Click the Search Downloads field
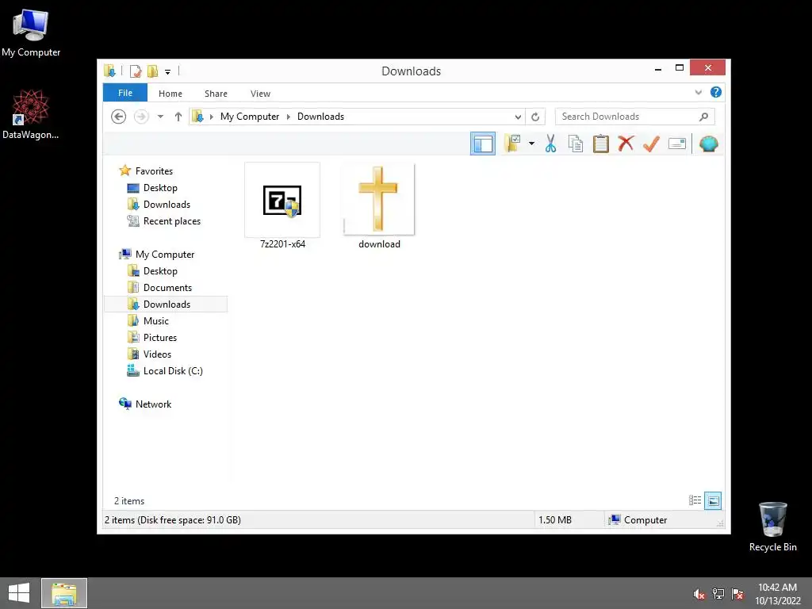 (635, 117)
